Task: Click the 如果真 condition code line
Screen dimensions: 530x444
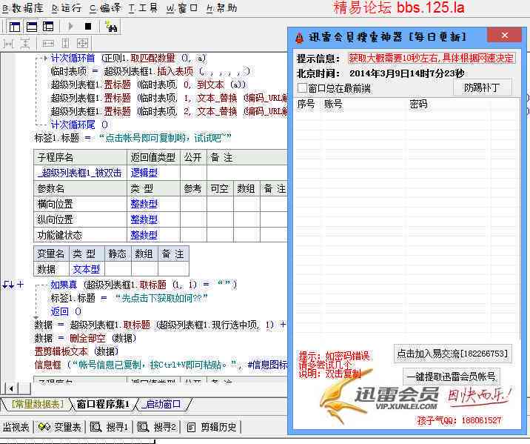Action: 144,285
